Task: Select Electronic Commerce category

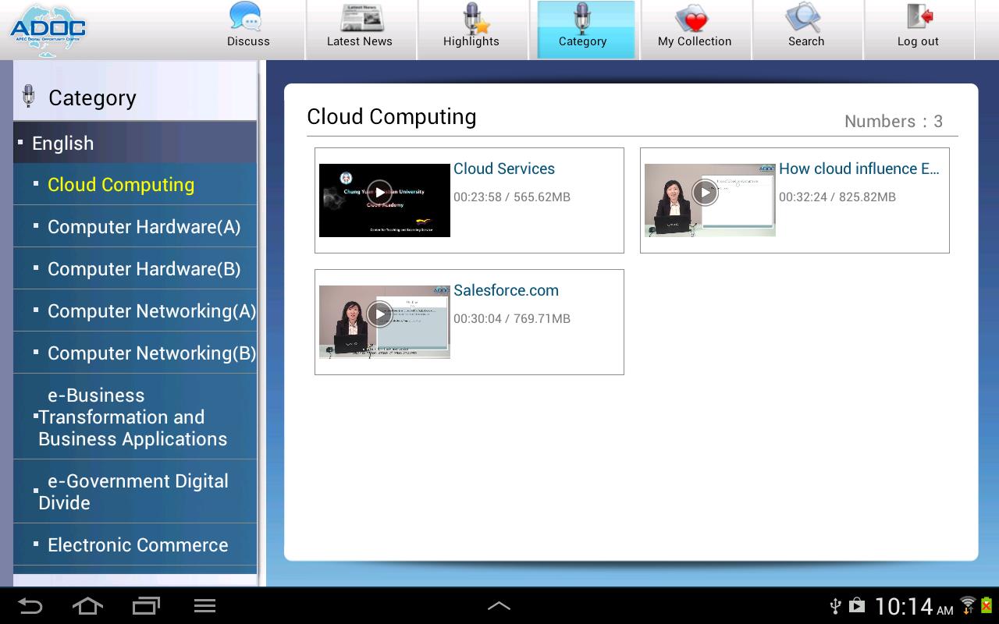Action: click(x=135, y=544)
